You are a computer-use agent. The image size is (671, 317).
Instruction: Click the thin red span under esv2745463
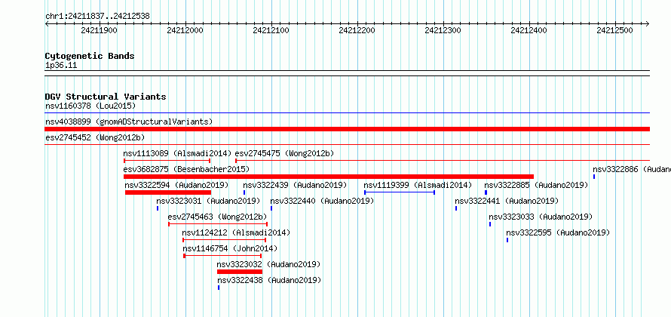click(218, 224)
